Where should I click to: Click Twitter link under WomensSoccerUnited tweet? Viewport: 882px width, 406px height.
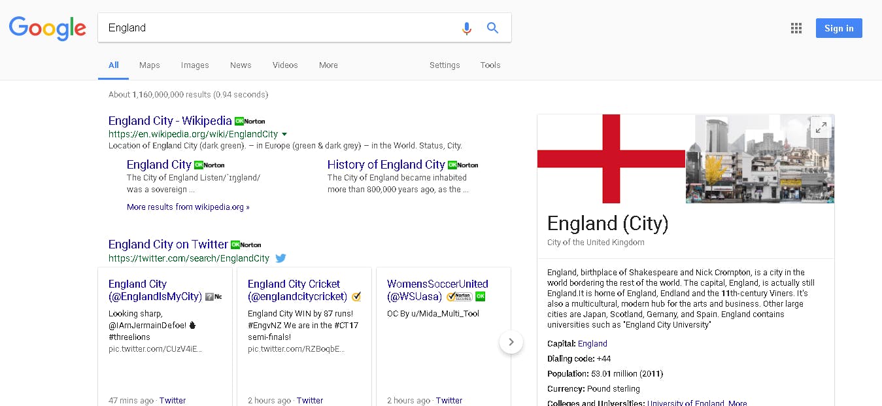click(449, 400)
